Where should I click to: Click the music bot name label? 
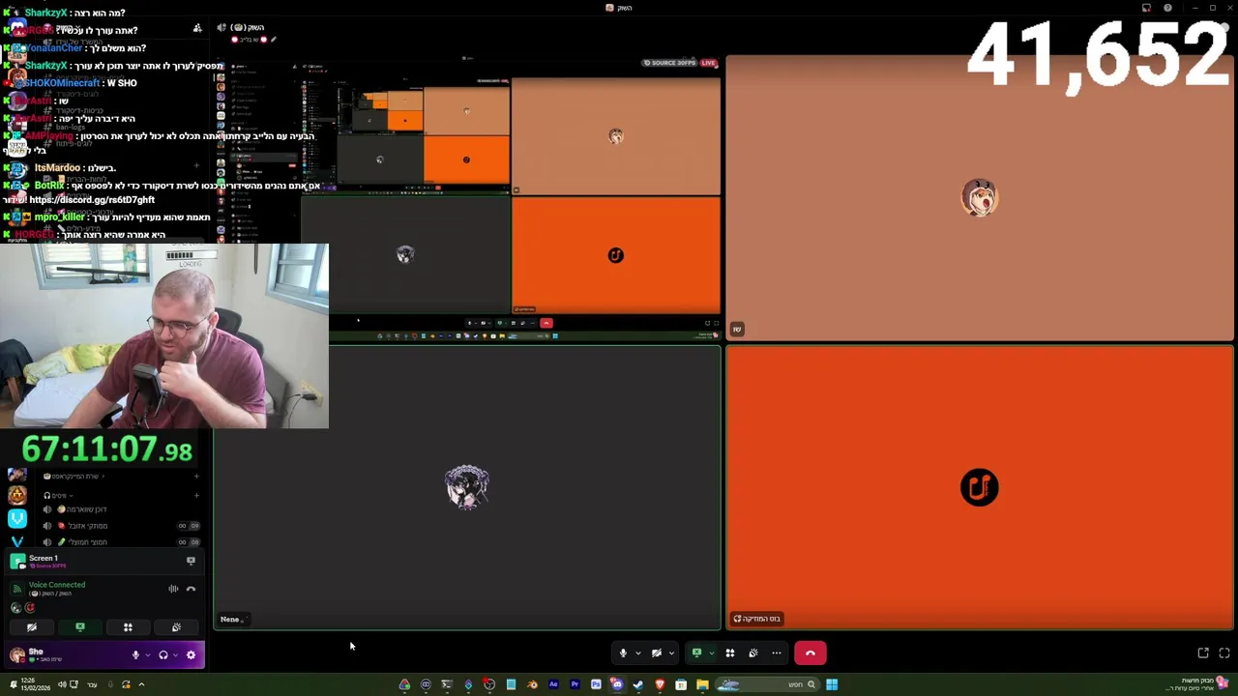pos(757,619)
